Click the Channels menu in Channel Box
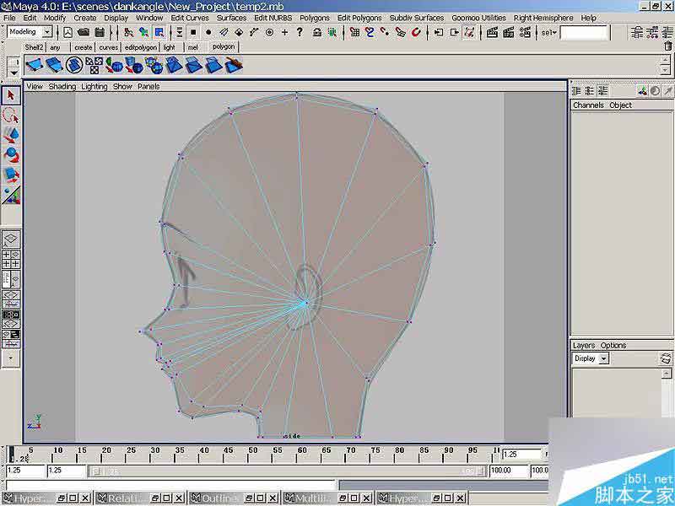 (x=588, y=105)
